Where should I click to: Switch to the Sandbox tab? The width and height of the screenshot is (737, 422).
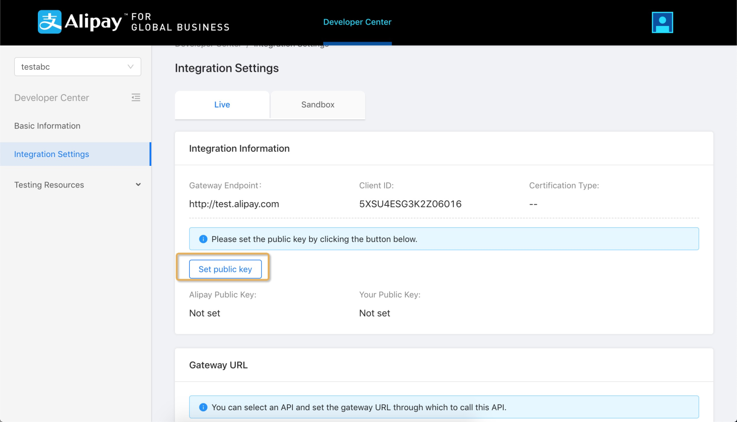coord(317,105)
